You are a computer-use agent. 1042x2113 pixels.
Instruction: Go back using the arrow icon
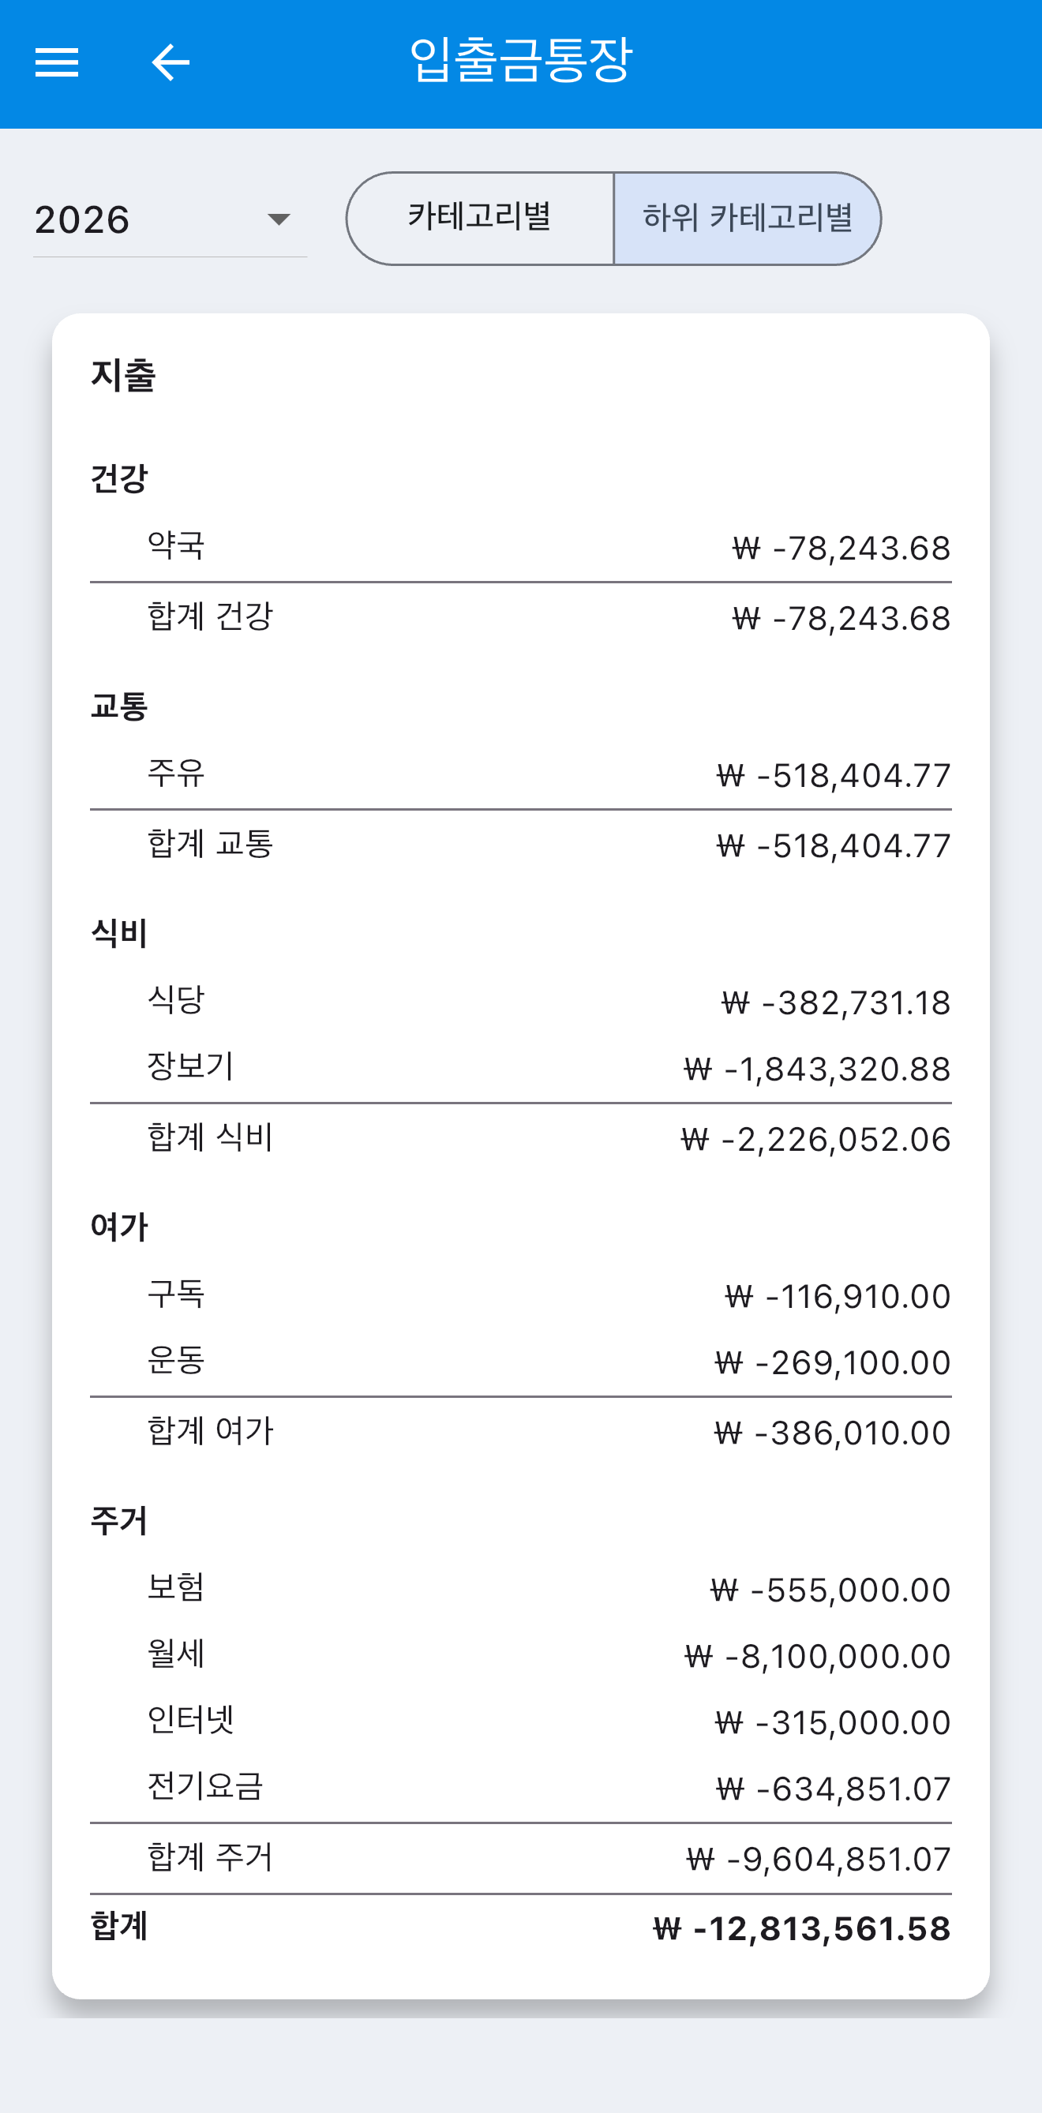click(171, 62)
